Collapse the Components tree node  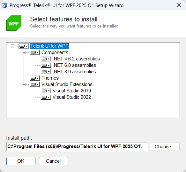tap(24, 52)
